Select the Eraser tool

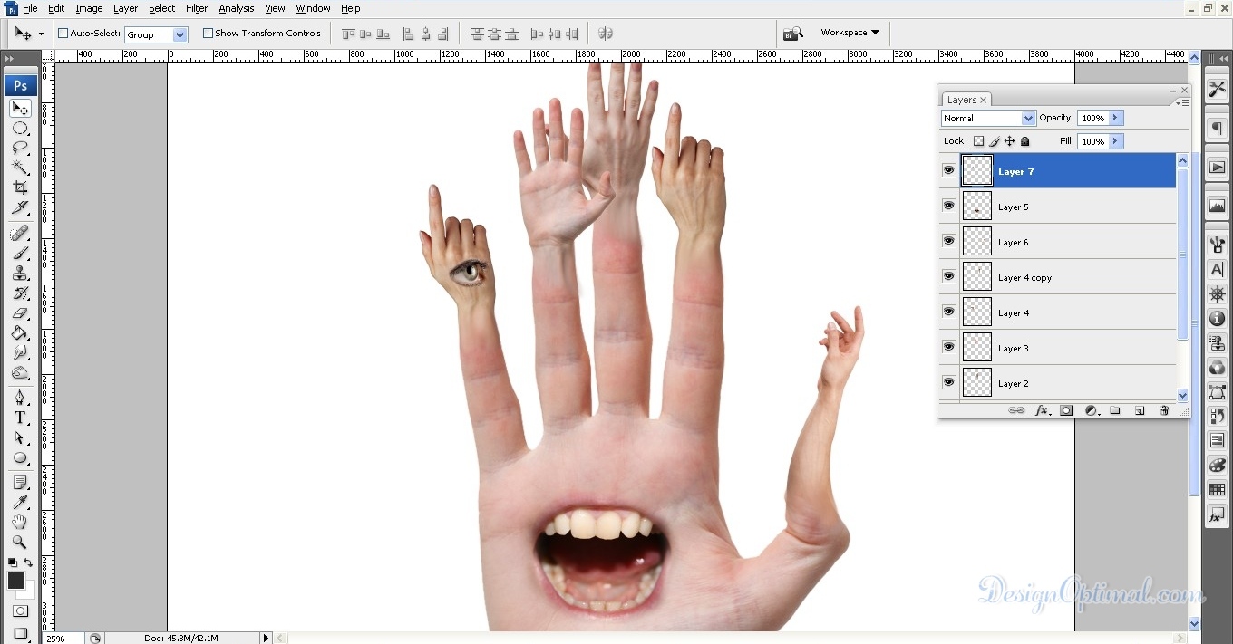(x=20, y=312)
